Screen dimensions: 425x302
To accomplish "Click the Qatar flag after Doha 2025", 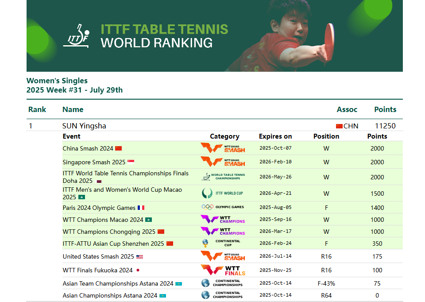I will tap(99, 182).
